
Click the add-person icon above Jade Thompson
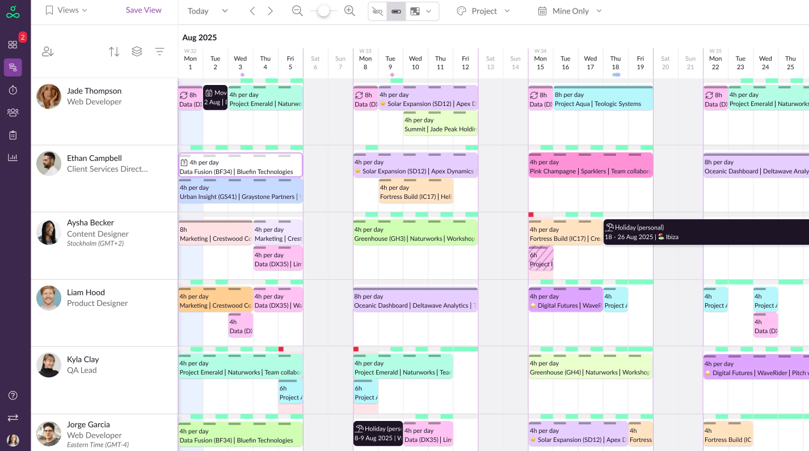pyautogui.click(x=48, y=52)
